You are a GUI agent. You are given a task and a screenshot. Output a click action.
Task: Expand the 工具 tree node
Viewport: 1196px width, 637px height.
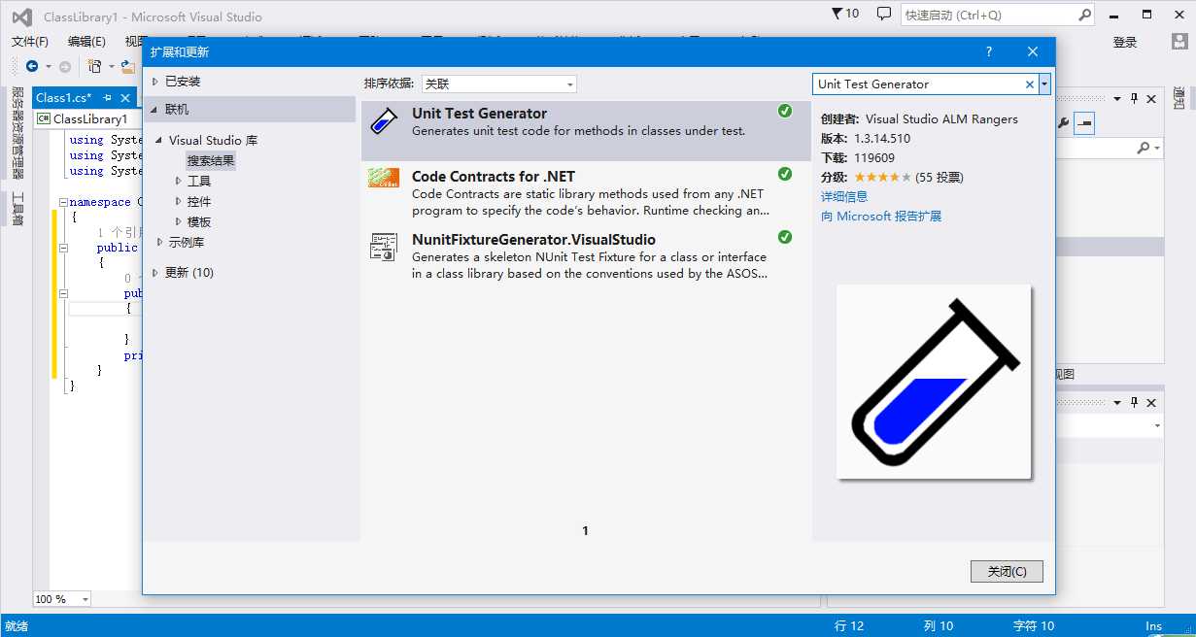pos(179,181)
